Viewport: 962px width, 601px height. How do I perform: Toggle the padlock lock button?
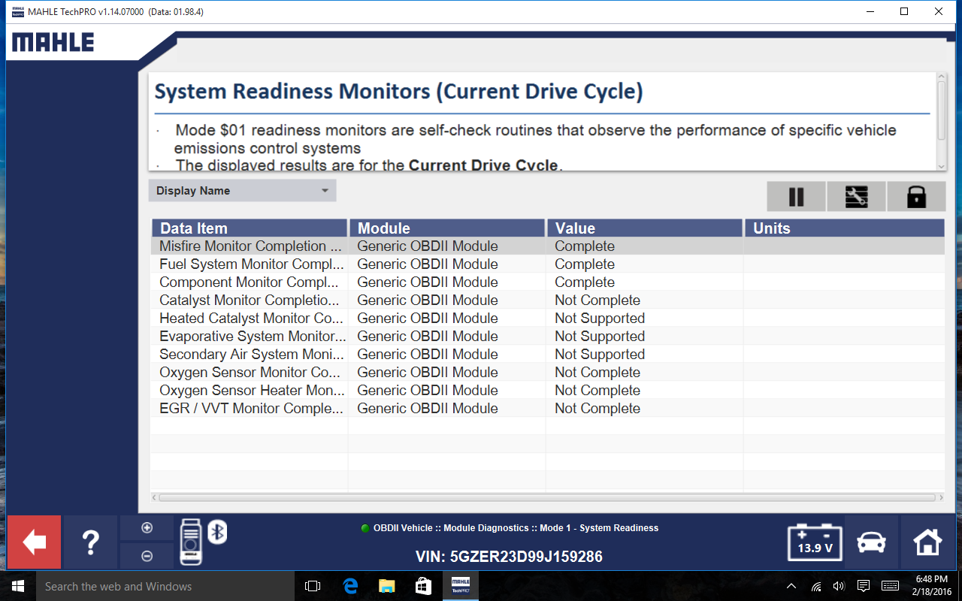[x=916, y=197]
